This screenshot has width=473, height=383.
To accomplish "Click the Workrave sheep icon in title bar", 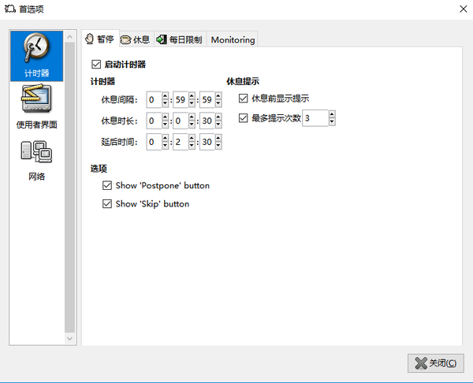I will pyautogui.click(x=9, y=9).
